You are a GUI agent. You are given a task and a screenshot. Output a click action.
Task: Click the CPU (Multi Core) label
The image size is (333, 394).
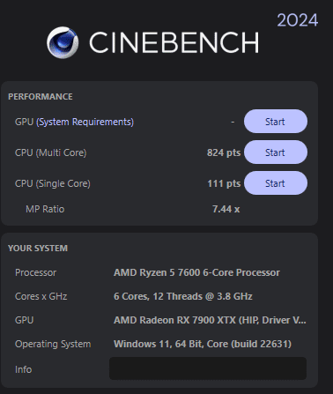coord(50,152)
